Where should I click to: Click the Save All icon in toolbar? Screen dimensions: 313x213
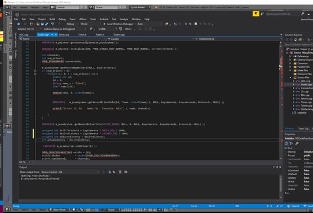tap(47, 24)
